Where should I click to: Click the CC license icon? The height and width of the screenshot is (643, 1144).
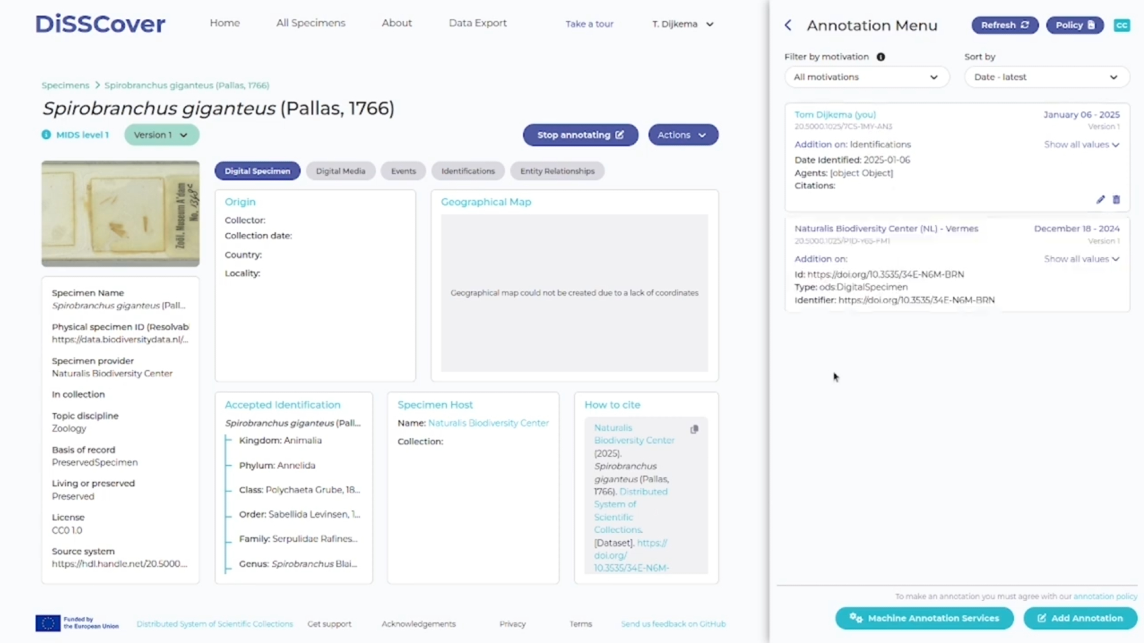(1122, 25)
